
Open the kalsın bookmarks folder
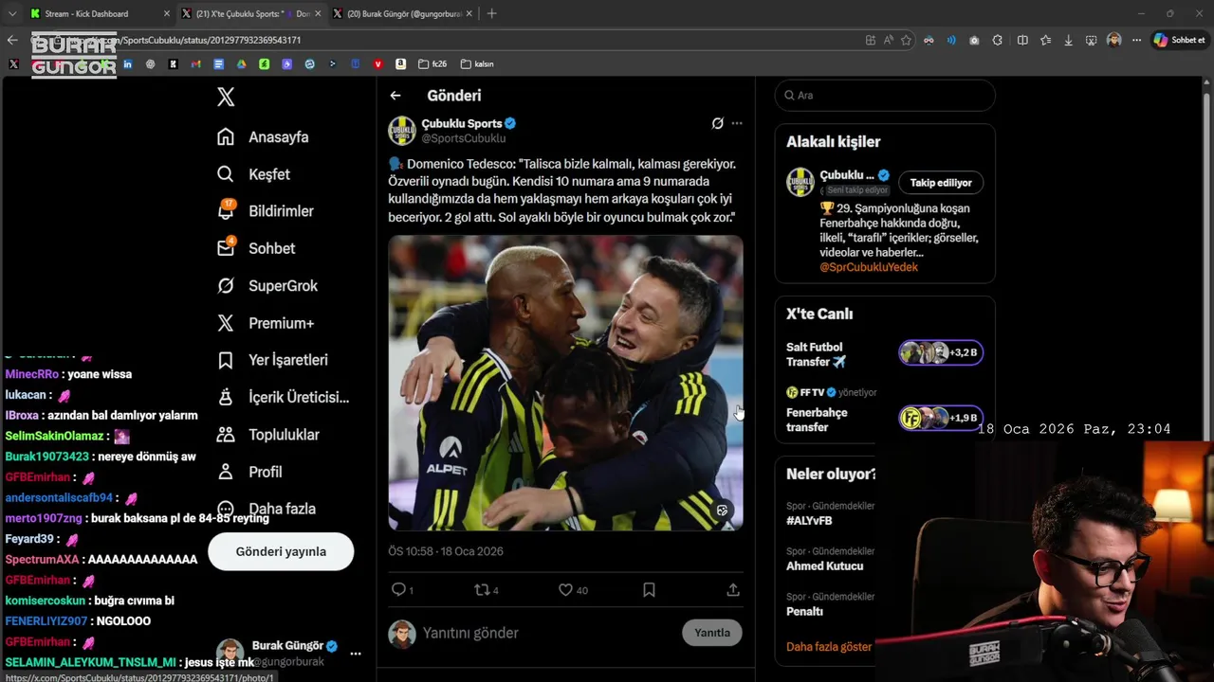477,64
